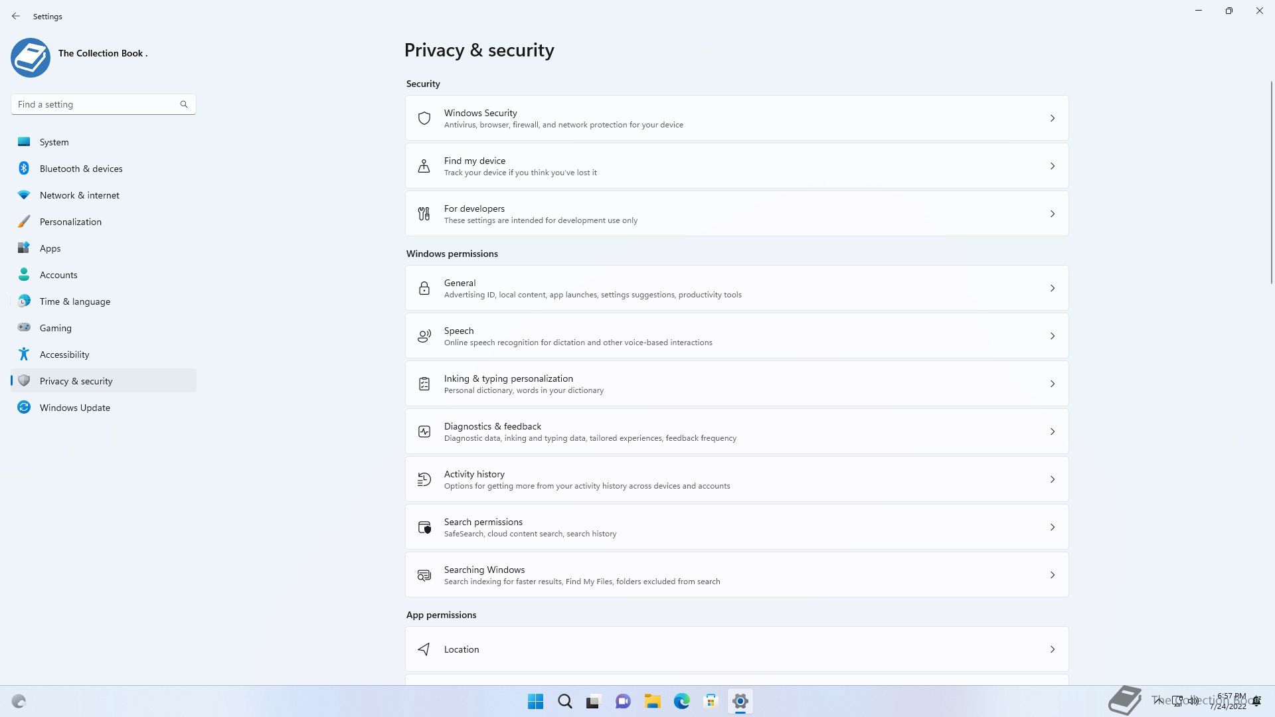Expand Search permissions chevron
Viewport: 1275px width, 717px height.
click(x=1053, y=527)
